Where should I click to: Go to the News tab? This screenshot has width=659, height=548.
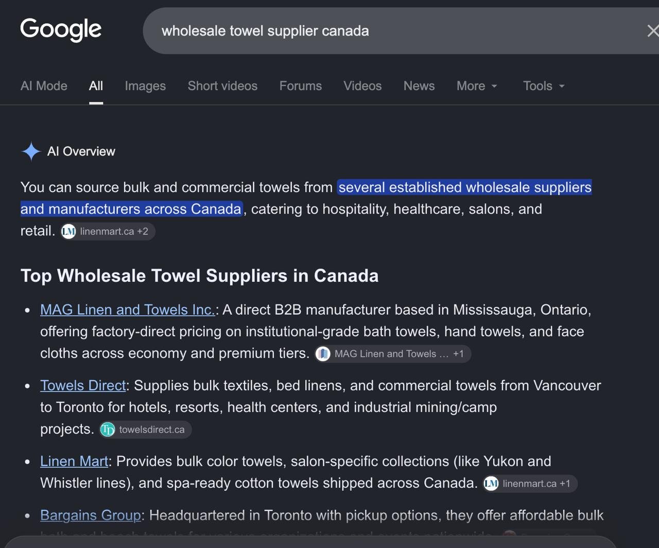[x=419, y=86]
